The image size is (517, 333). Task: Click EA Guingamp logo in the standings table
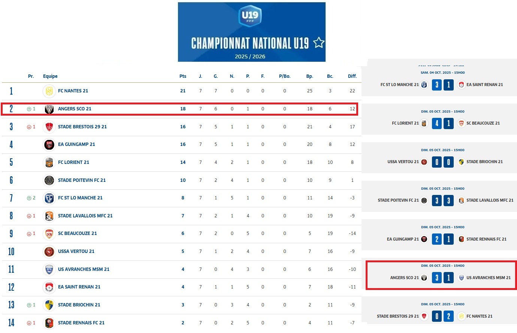click(x=49, y=144)
